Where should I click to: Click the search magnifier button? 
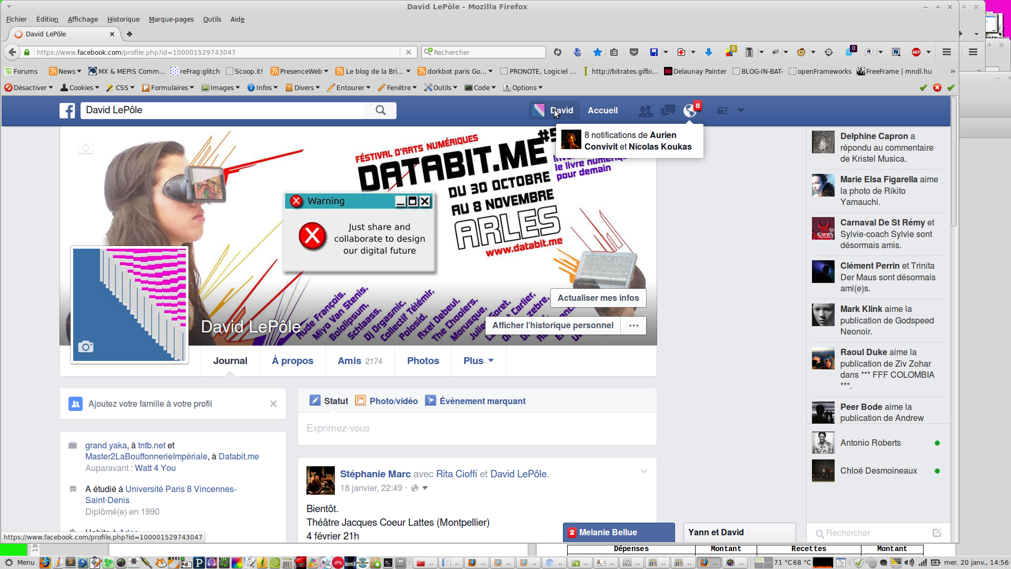click(380, 110)
